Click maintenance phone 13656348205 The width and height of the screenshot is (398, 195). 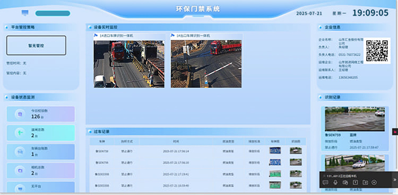[348, 77]
